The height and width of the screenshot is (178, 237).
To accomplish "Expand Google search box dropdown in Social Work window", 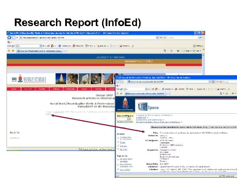I will click(40, 46).
